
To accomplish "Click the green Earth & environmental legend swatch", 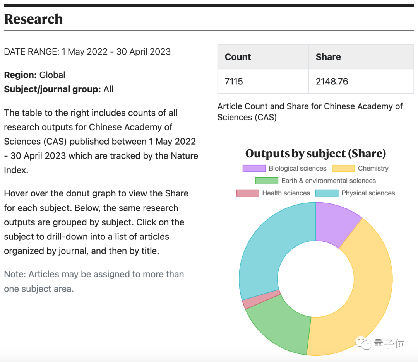I will click(267, 181).
